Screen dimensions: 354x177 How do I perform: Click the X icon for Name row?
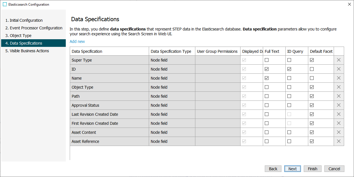point(339,78)
